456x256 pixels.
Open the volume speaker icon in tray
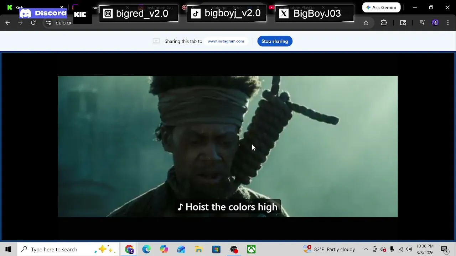pos(409,249)
